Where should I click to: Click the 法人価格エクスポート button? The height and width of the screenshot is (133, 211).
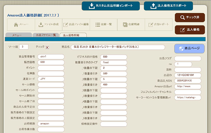[168, 6]
